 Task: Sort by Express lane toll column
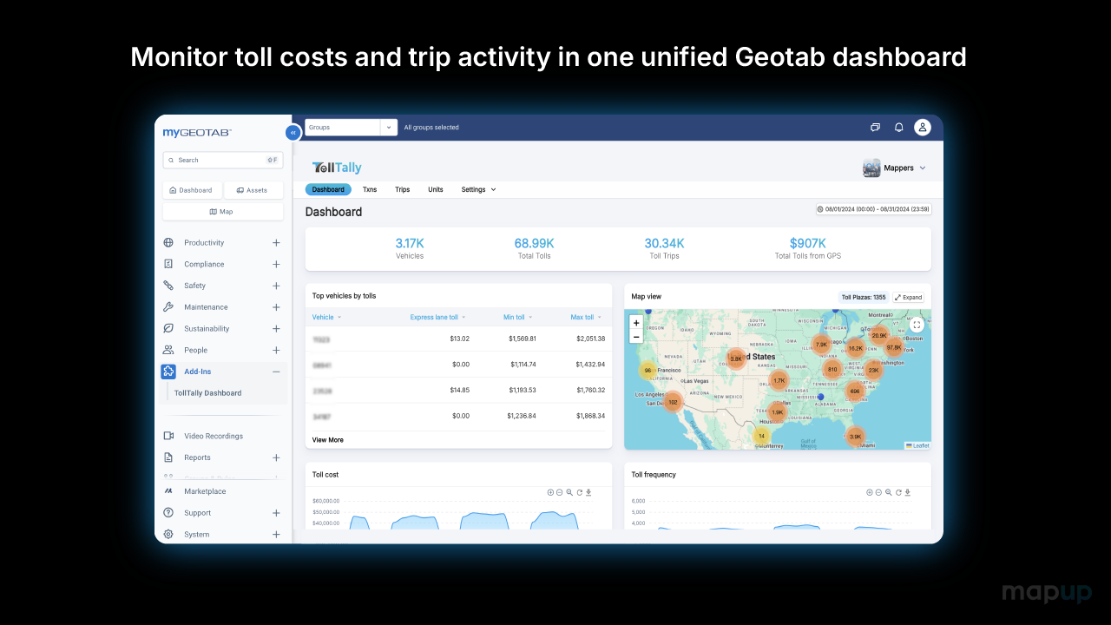tap(437, 318)
